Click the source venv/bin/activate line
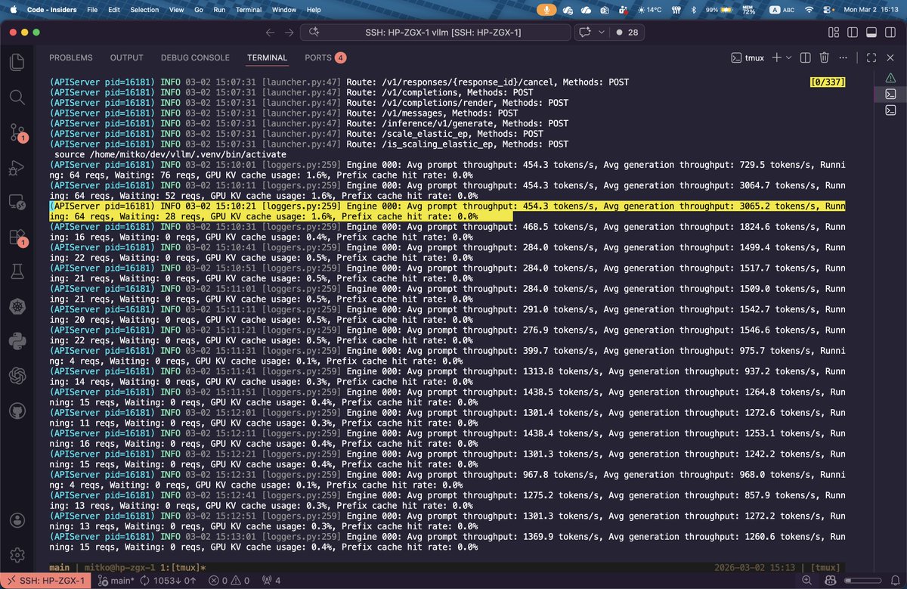907x589 pixels. (x=170, y=154)
